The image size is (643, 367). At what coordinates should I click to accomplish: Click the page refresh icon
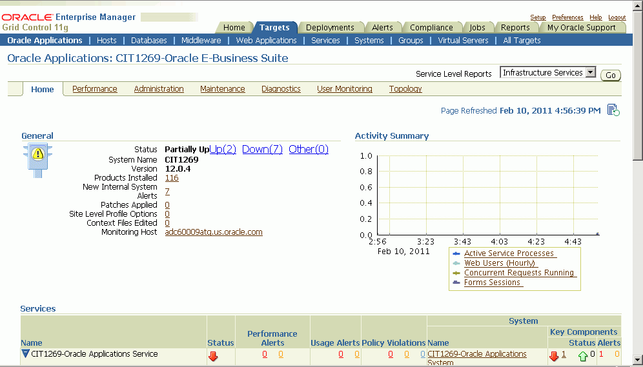tap(613, 110)
